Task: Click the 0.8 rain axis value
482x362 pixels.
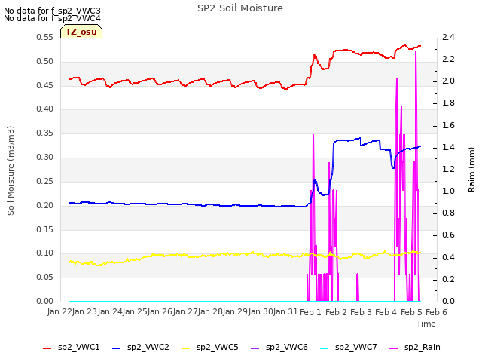Action: click(448, 213)
